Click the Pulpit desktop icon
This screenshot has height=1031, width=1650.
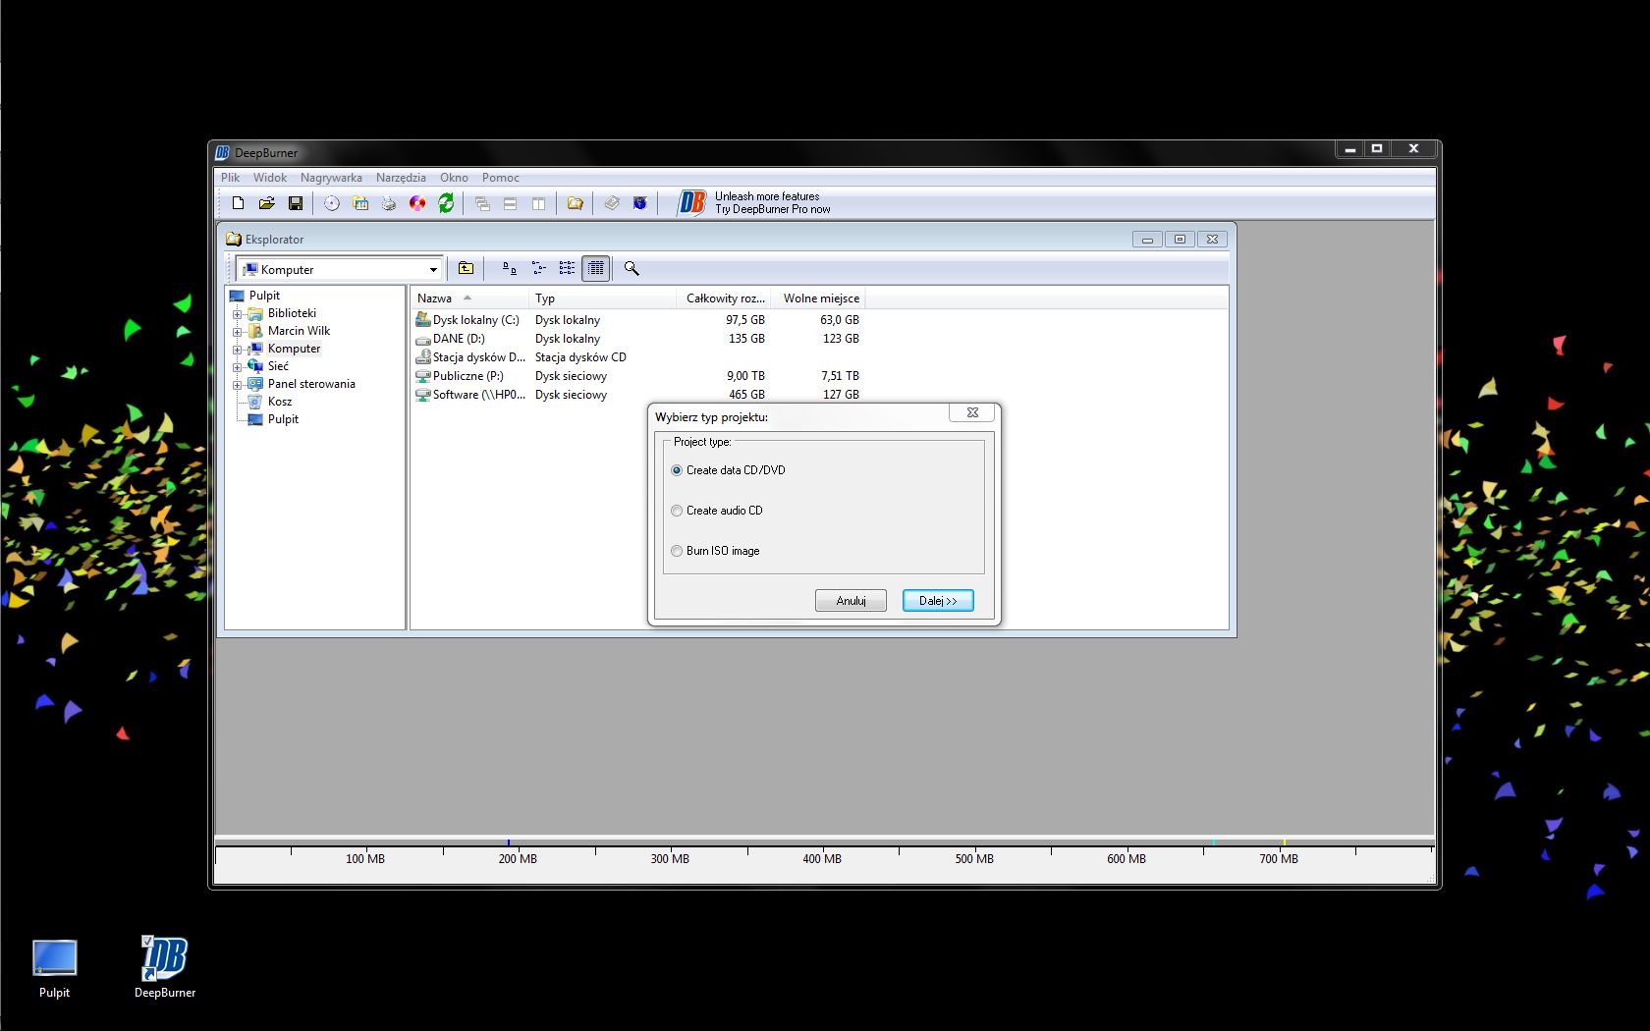point(54,967)
